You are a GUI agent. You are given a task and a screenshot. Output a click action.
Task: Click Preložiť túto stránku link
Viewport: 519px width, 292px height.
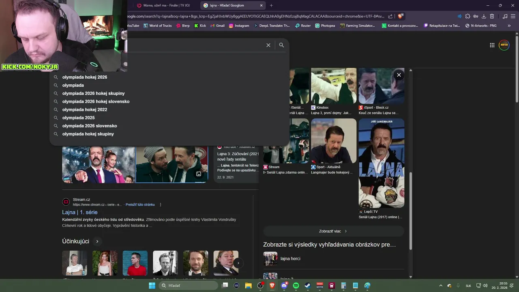tap(140, 205)
